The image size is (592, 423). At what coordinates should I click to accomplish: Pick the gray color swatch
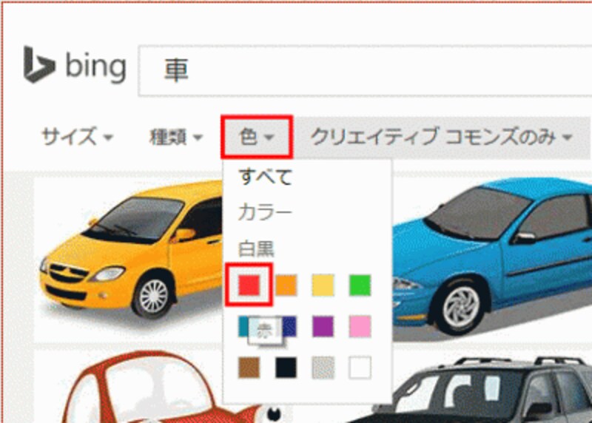[323, 367]
